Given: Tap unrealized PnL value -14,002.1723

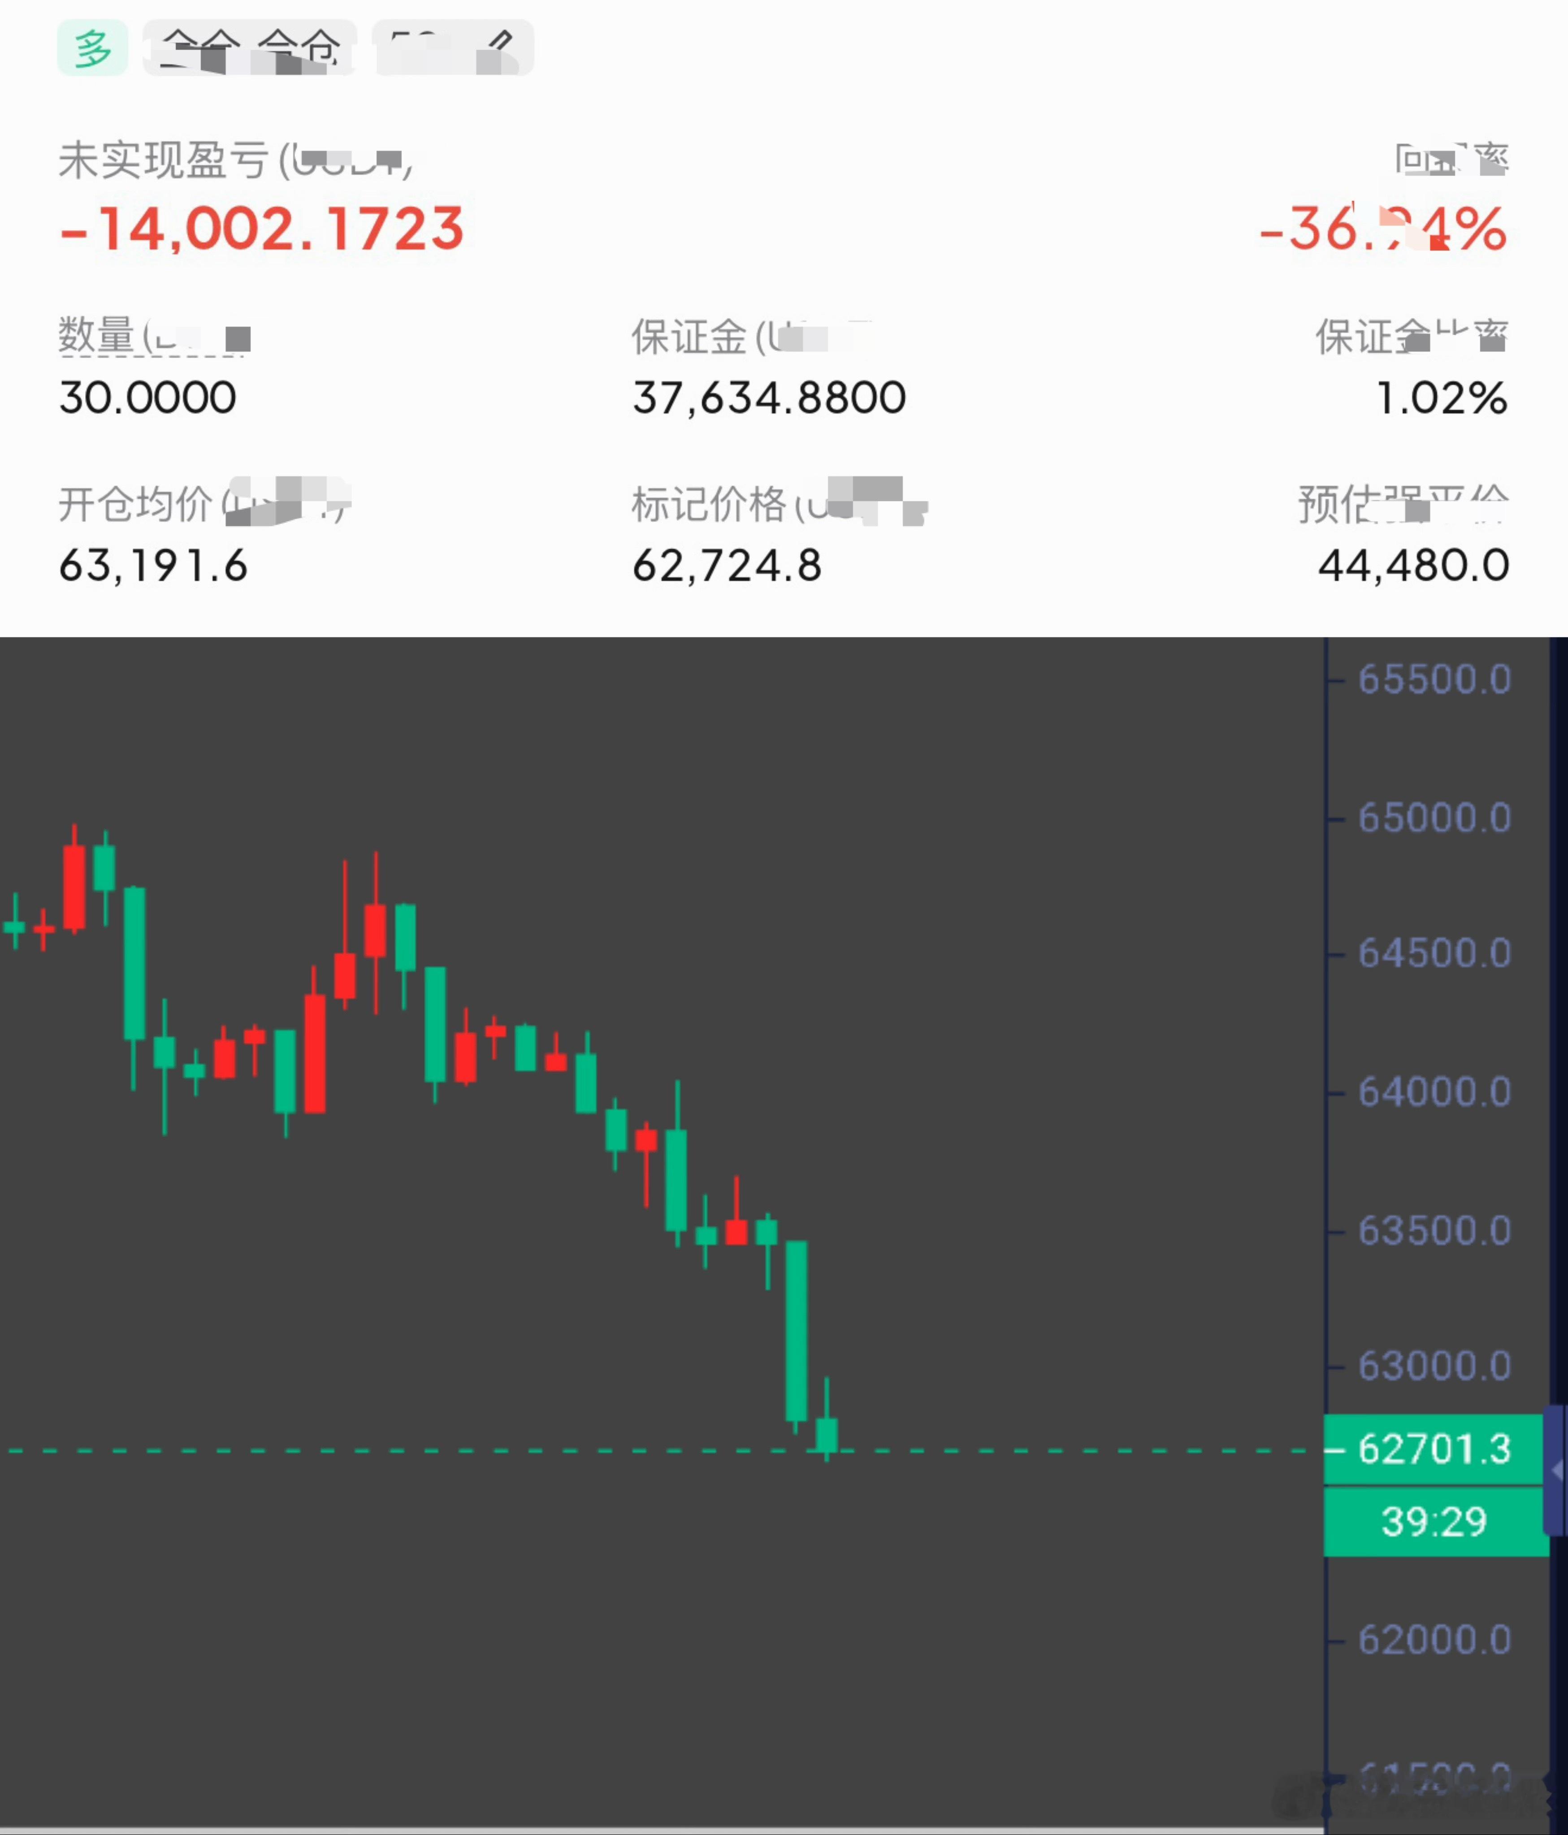Looking at the screenshot, I should pyautogui.click(x=262, y=229).
